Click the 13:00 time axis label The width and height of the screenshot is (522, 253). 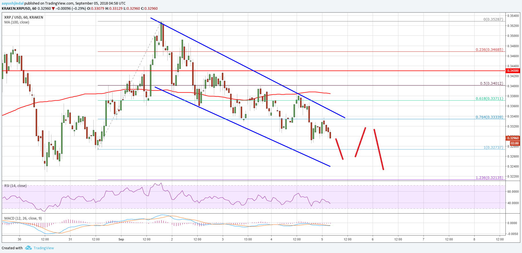(248, 239)
